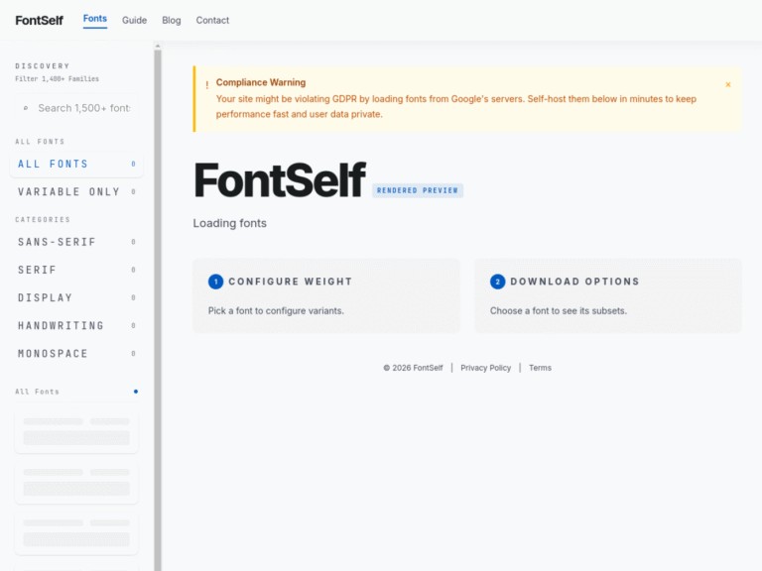The image size is (762, 571).
Task: Click the CONFIGURE WEIGHT heading
Action: click(290, 282)
